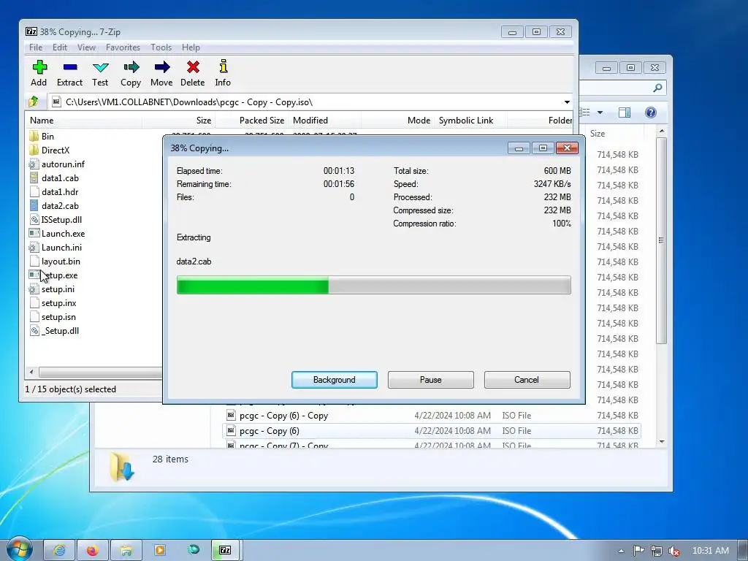Click the green copy progress bar
The width and height of the screenshot is (748, 561).
click(373, 285)
